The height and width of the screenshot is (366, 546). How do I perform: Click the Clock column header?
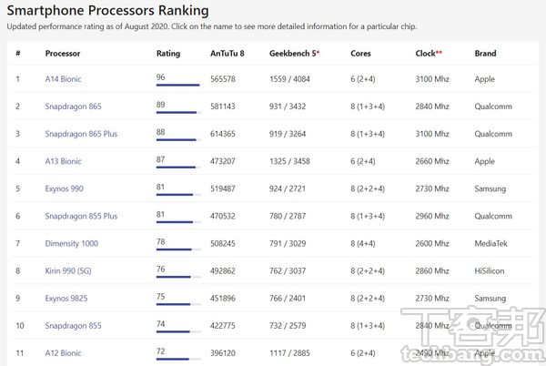(x=428, y=54)
